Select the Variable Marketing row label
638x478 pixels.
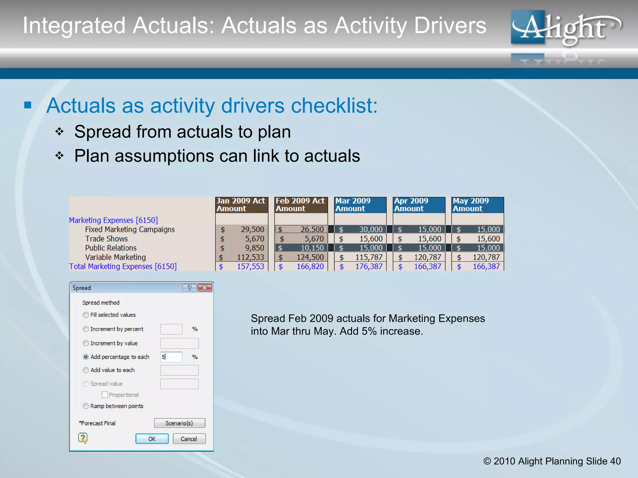point(116,257)
